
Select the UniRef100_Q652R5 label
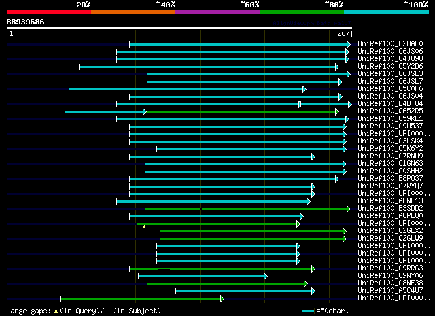390,111
